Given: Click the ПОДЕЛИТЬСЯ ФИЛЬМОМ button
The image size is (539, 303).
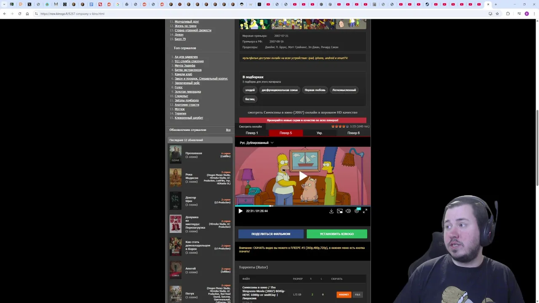Looking at the screenshot, I should [x=271, y=234].
